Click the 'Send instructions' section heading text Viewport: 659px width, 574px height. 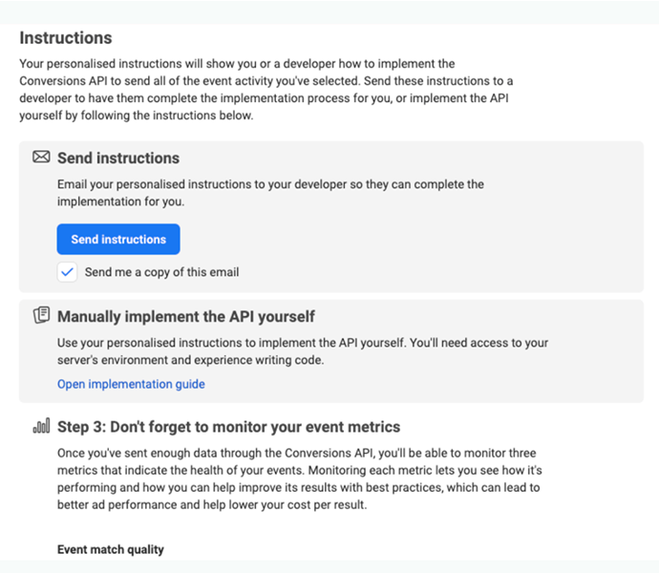click(x=118, y=159)
